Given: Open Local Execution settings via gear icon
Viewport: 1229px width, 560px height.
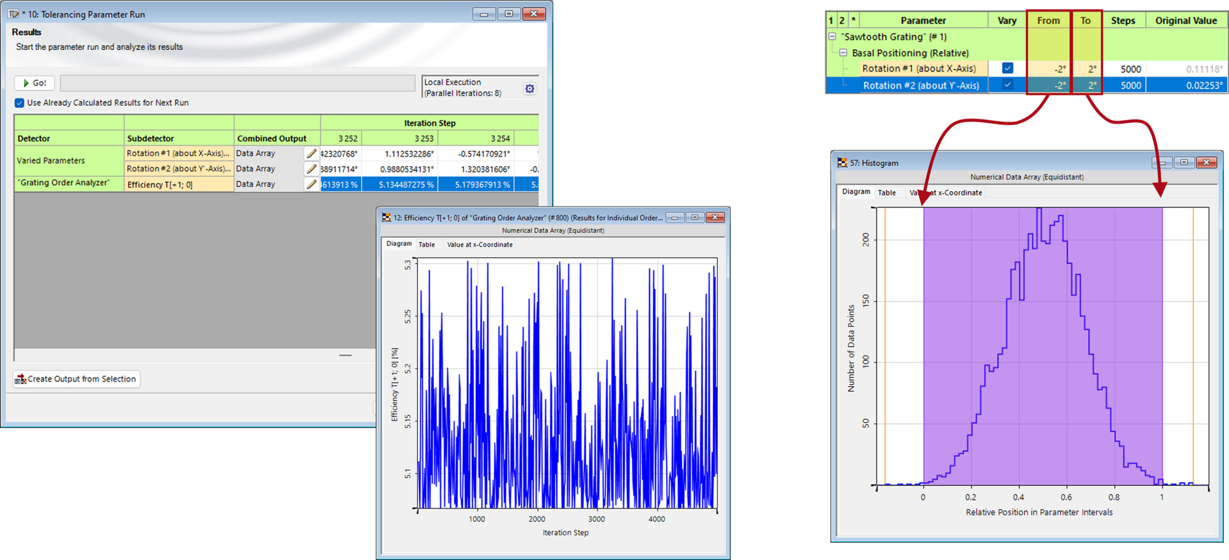Looking at the screenshot, I should point(529,89).
